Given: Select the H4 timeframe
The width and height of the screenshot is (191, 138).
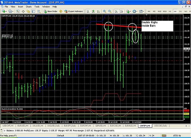Looking at the screenshot, I should tap(175, 11).
